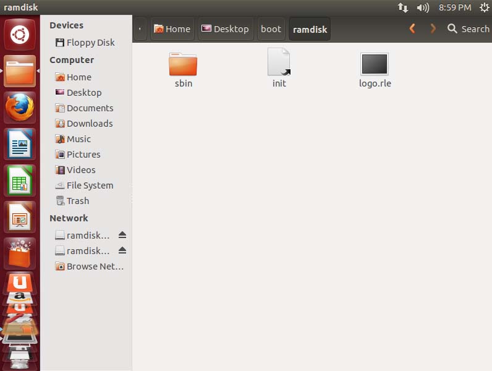Navigate to boot in path bar
The height and width of the screenshot is (371, 492).
coord(271,29)
